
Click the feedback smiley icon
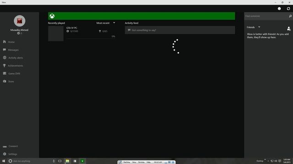[x=279, y=9]
